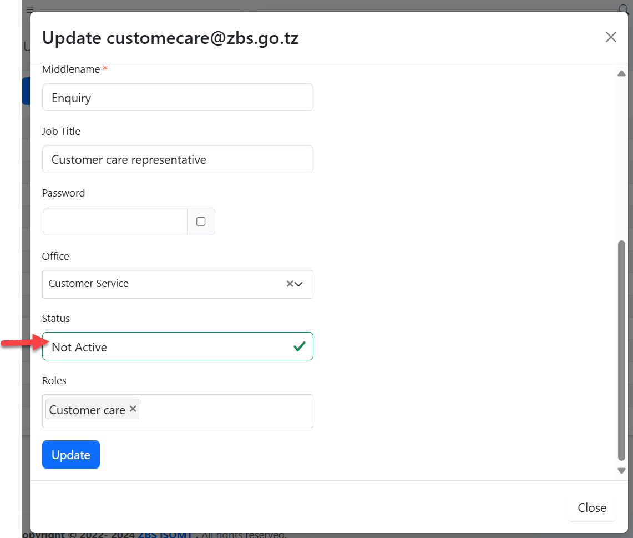Toggle the checkbox beside the Password field

tap(201, 222)
